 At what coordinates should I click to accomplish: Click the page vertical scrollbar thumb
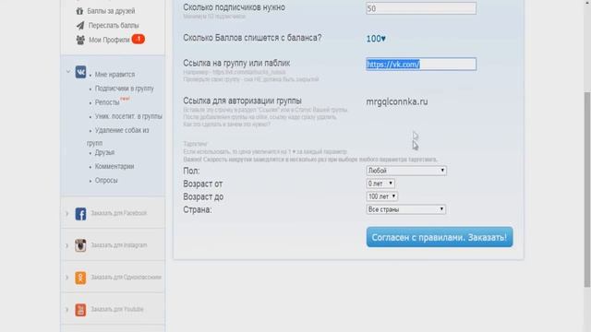(x=587, y=190)
